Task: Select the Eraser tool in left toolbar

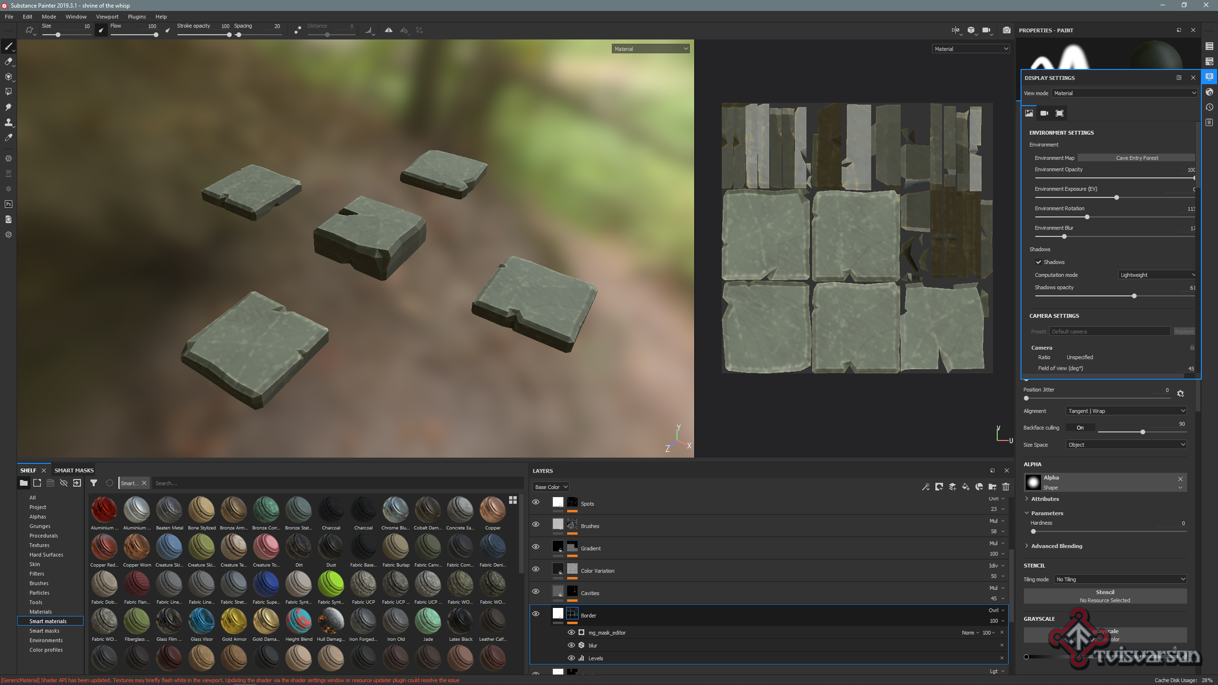Action: click(x=8, y=61)
